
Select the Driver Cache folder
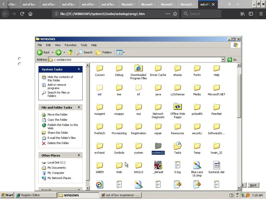(x=158, y=71)
